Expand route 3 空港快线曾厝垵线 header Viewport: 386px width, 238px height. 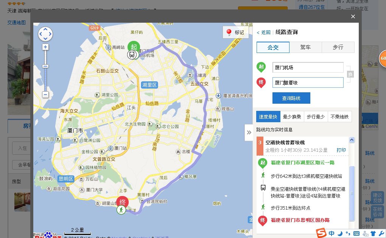click(x=285, y=143)
